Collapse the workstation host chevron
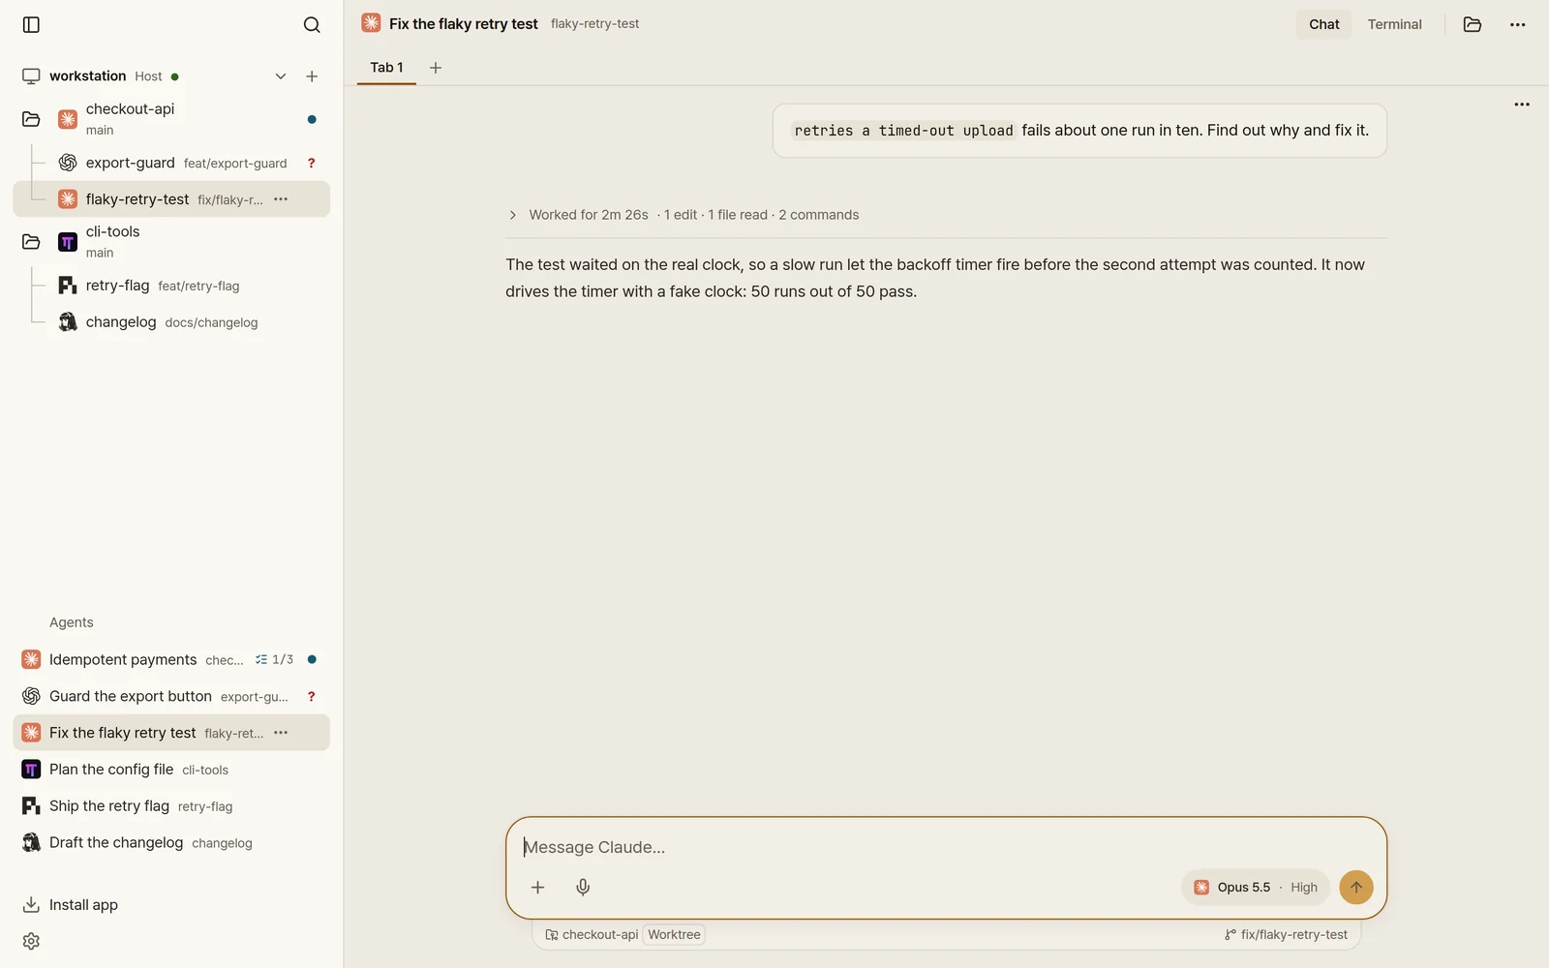1549x968 pixels. tap(281, 76)
